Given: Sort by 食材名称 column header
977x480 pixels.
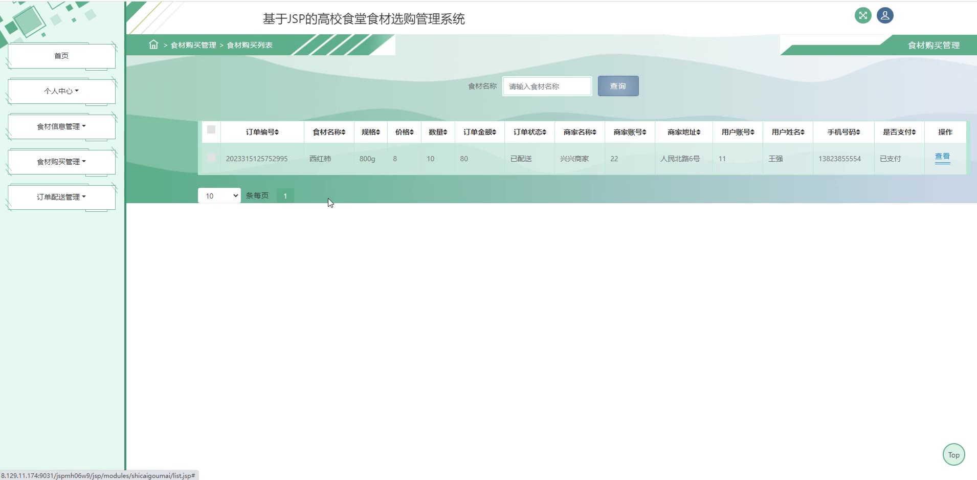Looking at the screenshot, I should point(329,132).
